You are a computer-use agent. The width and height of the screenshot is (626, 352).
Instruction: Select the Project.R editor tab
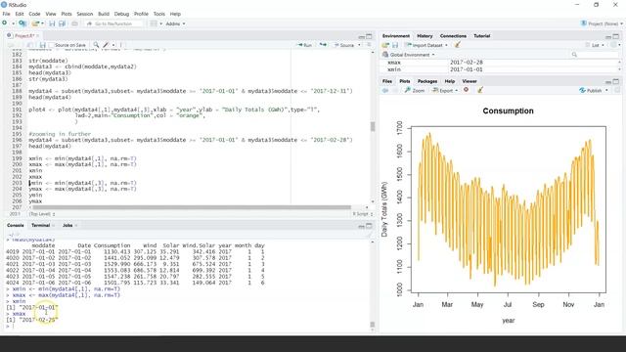click(x=23, y=36)
